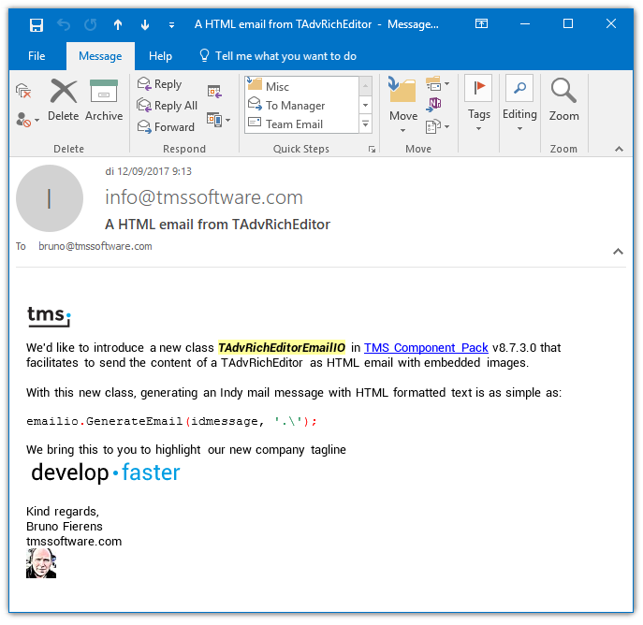Screen dimensions: 643x625
Task: Open the Actions dropdown in Move group
Action: tap(437, 126)
